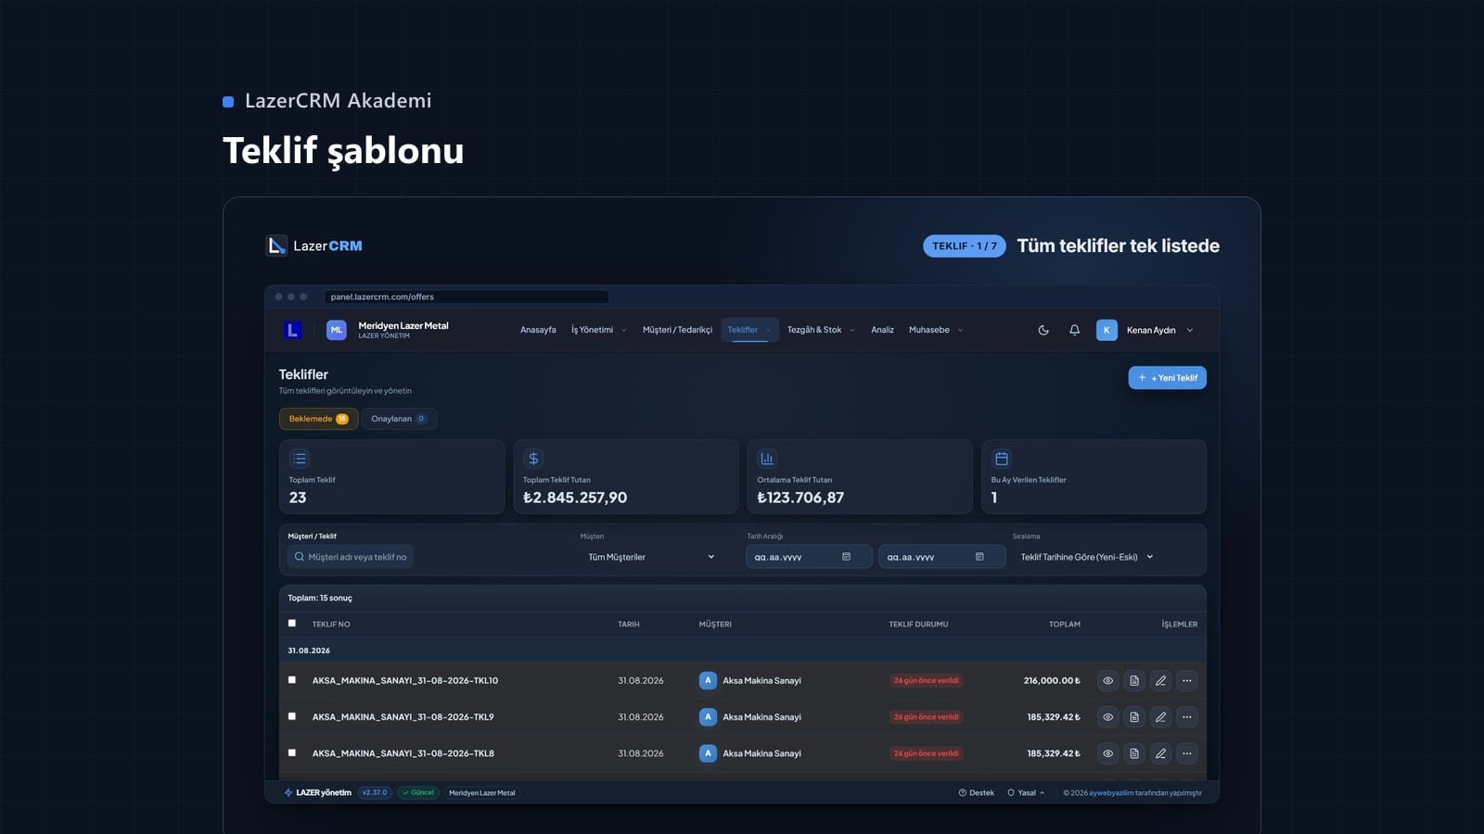Image resolution: width=1484 pixels, height=834 pixels.
Task: Open the Tüm Müşteriler customer dropdown
Action: [x=652, y=557]
